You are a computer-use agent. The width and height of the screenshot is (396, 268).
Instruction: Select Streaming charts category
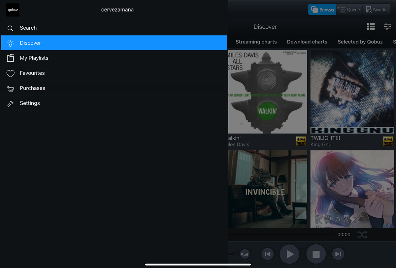click(x=256, y=42)
